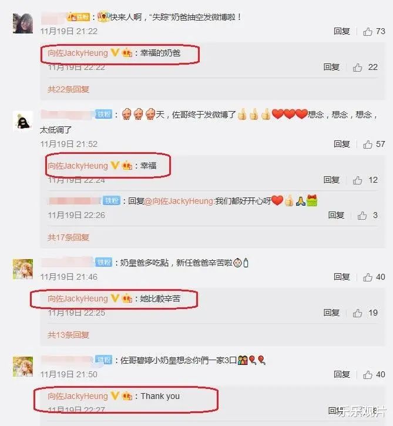
Task: Like the 她比較辛苦 reply with 19 likes
Action: [x=357, y=313]
